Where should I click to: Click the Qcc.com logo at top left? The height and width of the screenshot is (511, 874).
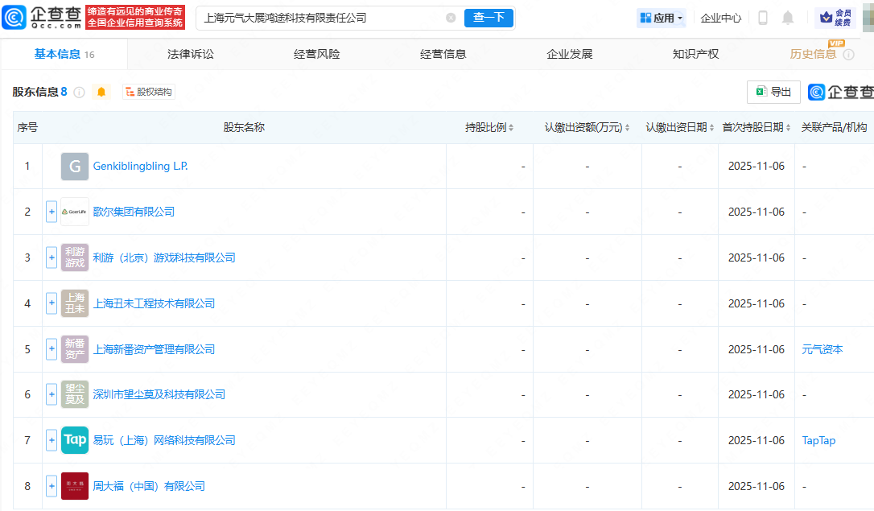pos(42,18)
